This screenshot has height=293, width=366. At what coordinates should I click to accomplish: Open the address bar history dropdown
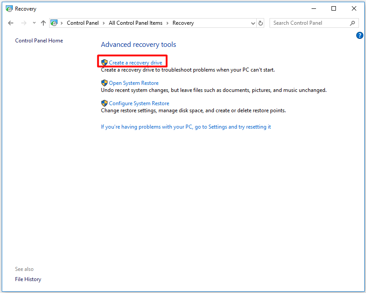tap(253, 23)
